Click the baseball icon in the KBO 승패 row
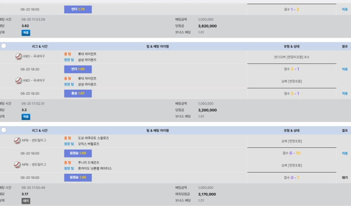This screenshot has width=351, height=208. pyautogui.click(x=18, y=81)
